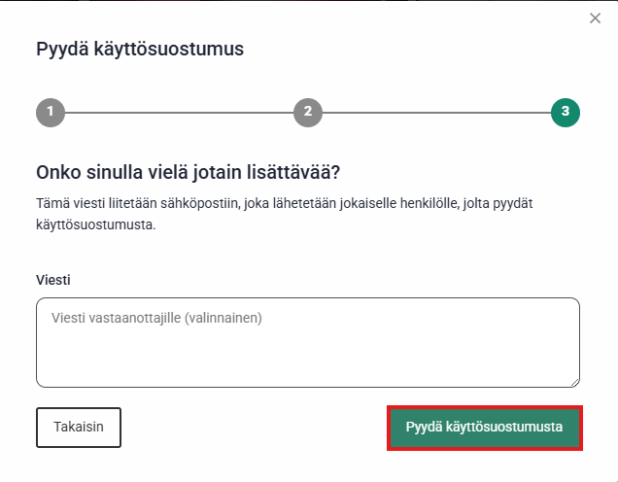Screen dimensions: 618x482
Task: Close the Pyydä käyttösuostumus dialog
Action: click(596, 18)
